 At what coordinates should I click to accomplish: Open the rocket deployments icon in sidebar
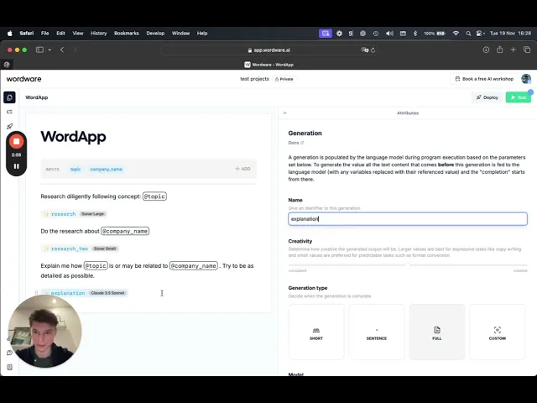(9, 126)
